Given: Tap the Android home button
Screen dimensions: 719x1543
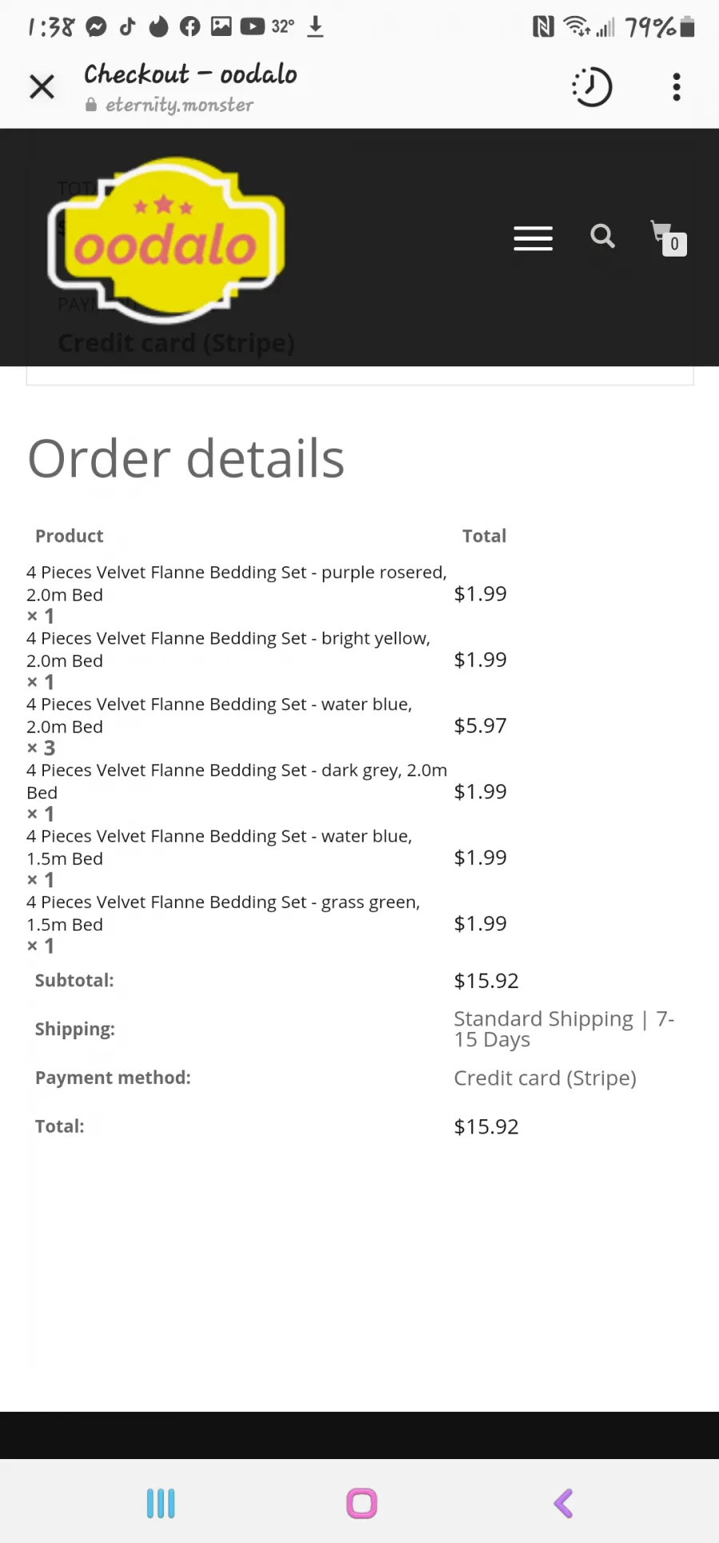Looking at the screenshot, I should click(x=361, y=1503).
